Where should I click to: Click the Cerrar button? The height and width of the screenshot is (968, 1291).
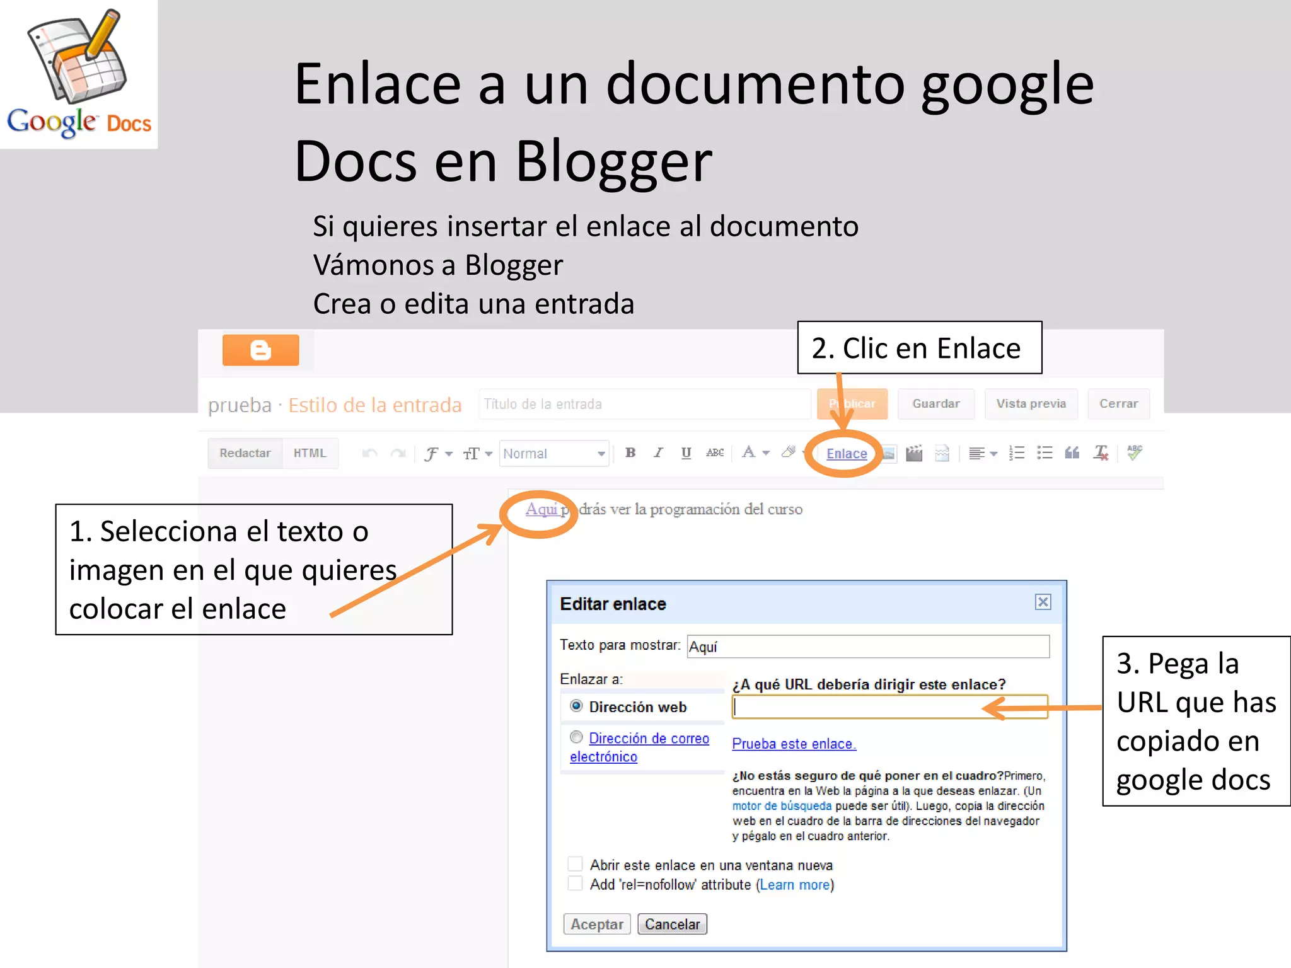click(1119, 404)
